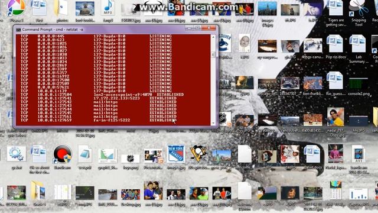The image size is (378, 213).
Task: Select the notepad-style text file icon
Action: pyautogui.click(x=85, y=154)
